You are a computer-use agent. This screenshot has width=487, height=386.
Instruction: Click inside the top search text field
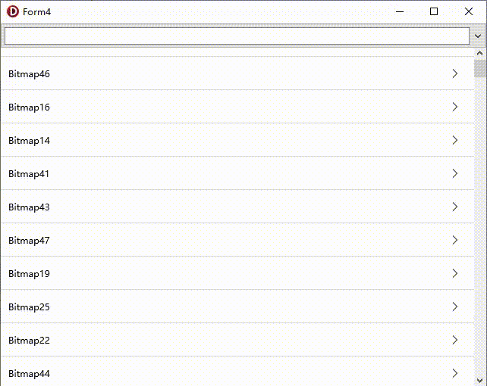pos(237,36)
